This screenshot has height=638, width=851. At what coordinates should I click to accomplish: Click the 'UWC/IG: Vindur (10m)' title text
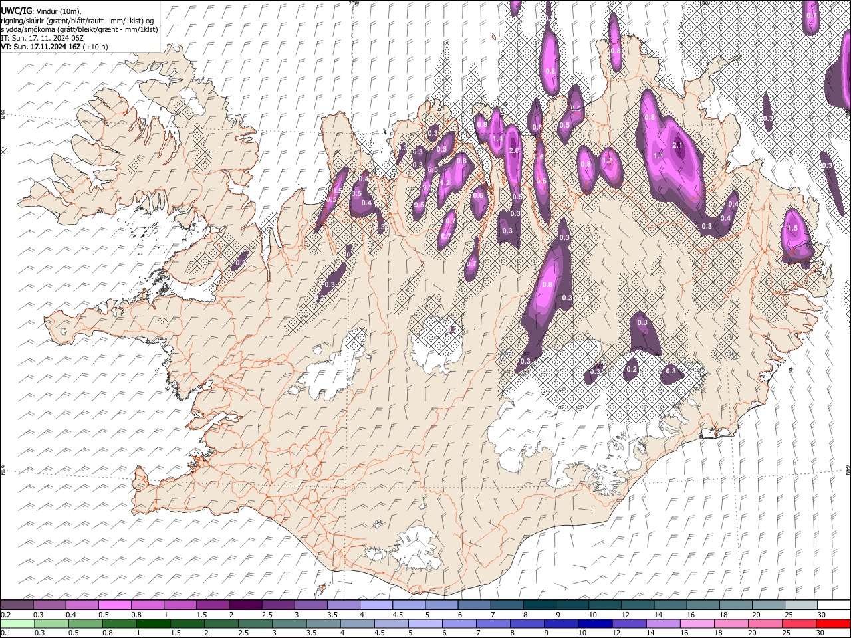[41, 11]
